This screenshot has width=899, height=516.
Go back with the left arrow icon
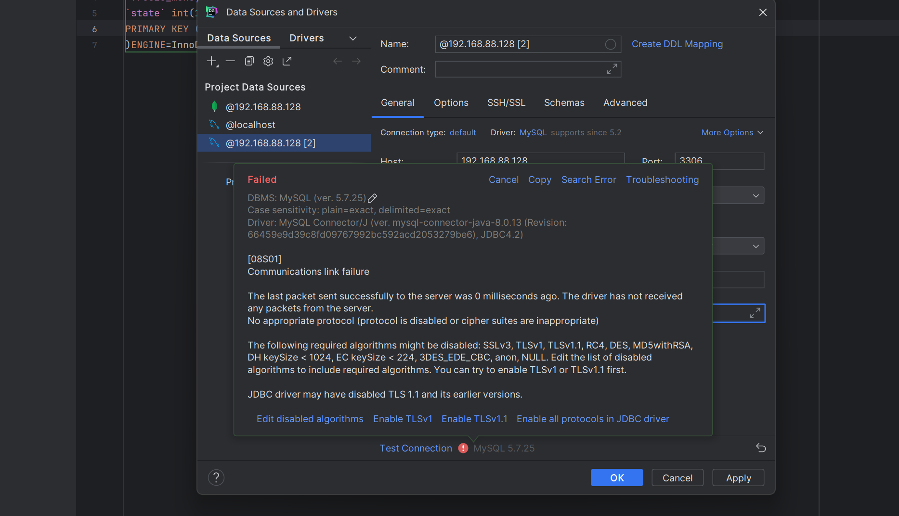click(x=338, y=61)
